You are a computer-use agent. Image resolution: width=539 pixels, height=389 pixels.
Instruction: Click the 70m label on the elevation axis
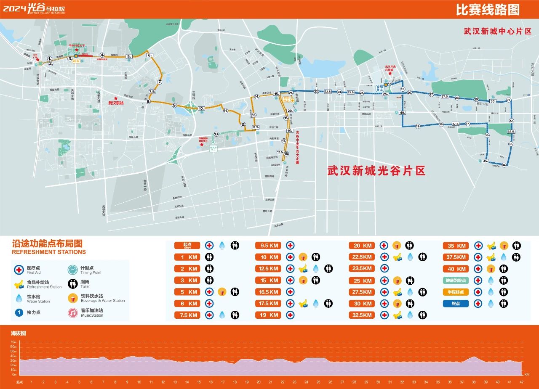click(x=13, y=342)
